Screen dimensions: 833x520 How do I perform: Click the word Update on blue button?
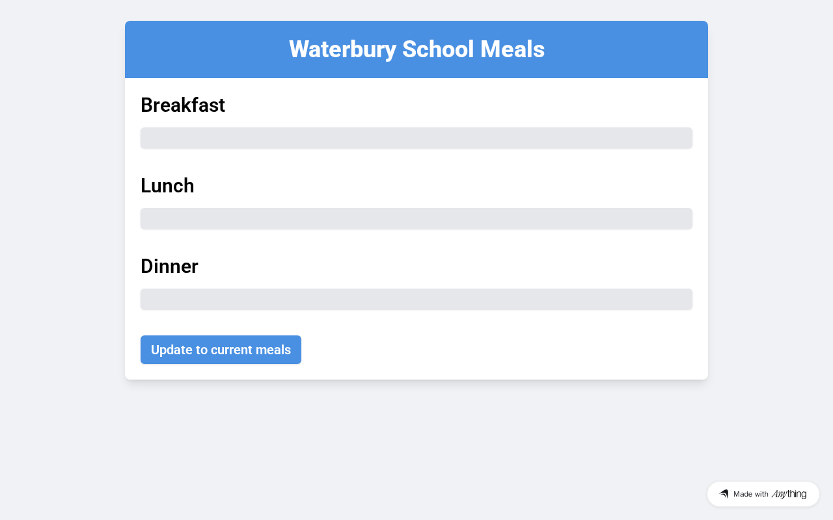171,350
